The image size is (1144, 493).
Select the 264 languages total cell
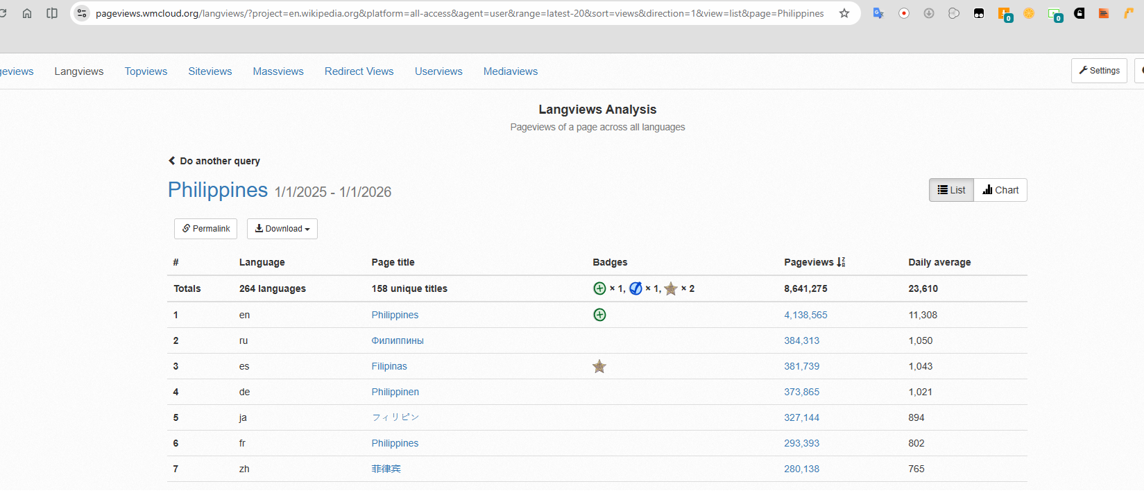point(273,288)
